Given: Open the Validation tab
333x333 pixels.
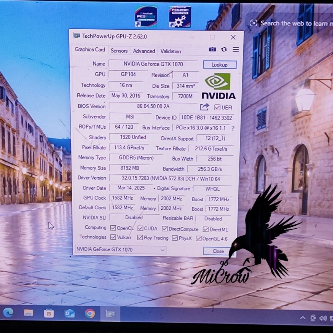Looking at the screenshot, I should pos(170,51).
